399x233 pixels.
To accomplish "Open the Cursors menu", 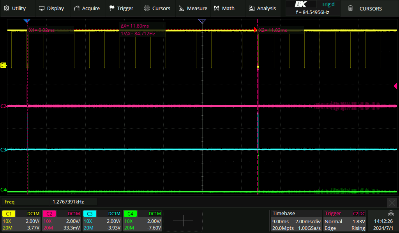I will pos(157,9).
